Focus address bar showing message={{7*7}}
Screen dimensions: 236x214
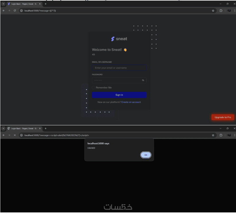point(117,11)
